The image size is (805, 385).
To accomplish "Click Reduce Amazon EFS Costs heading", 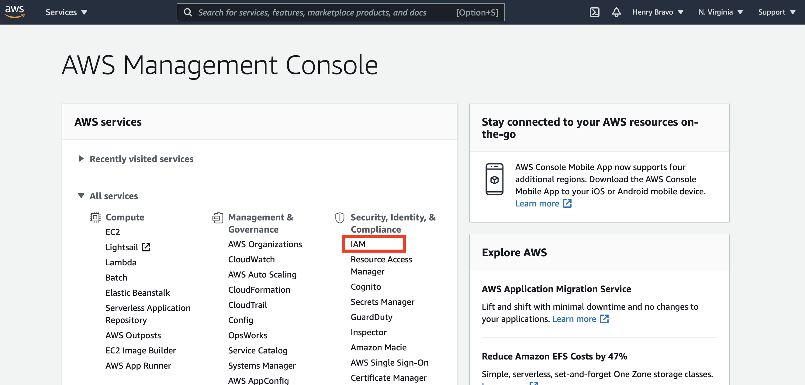I will tap(554, 356).
